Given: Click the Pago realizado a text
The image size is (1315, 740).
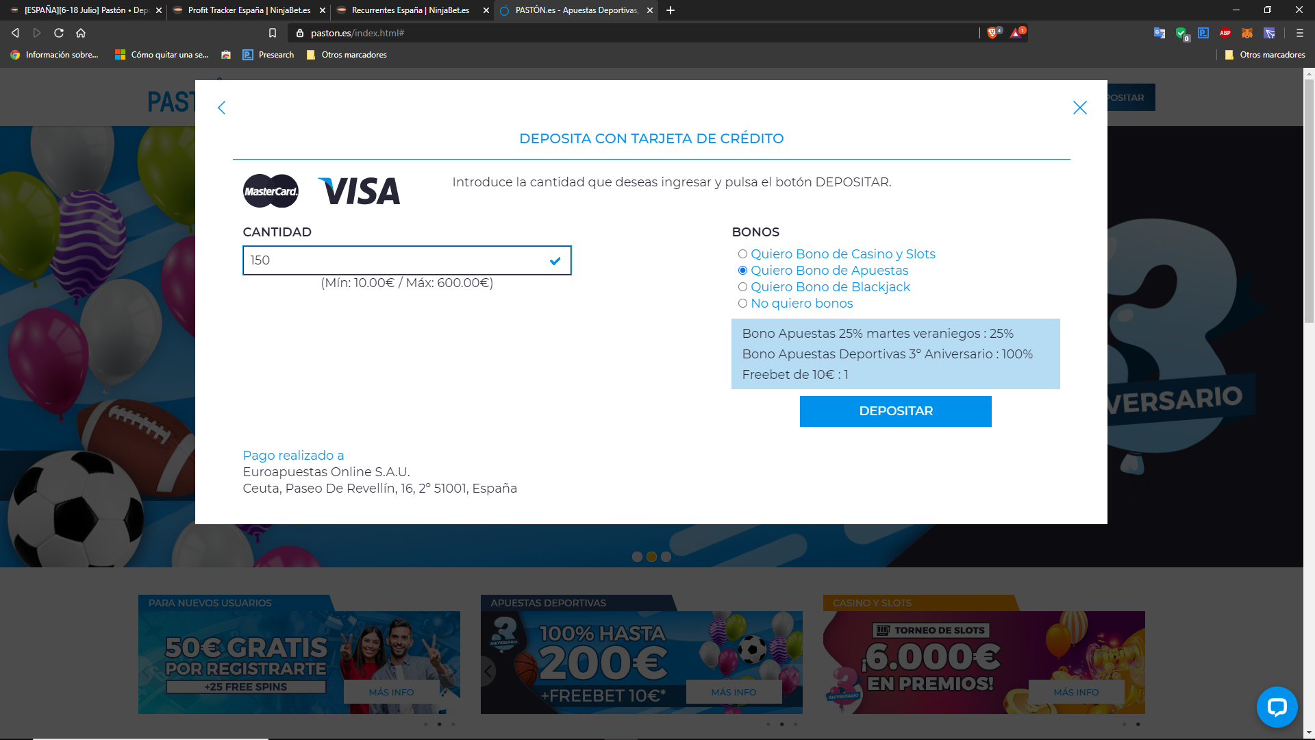Looking at the screenshot, I should click(293, 456).
